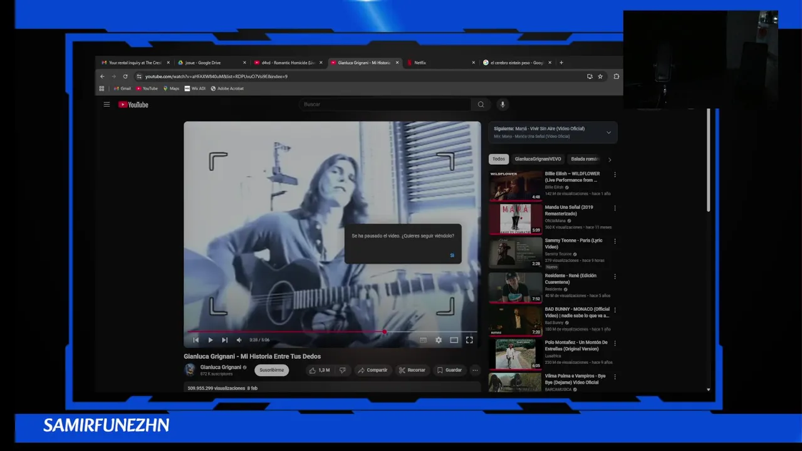Switch to the rental inquiry Gmail tab

coord(135,63)
